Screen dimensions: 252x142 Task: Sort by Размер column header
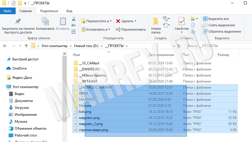tap(223, 55)
